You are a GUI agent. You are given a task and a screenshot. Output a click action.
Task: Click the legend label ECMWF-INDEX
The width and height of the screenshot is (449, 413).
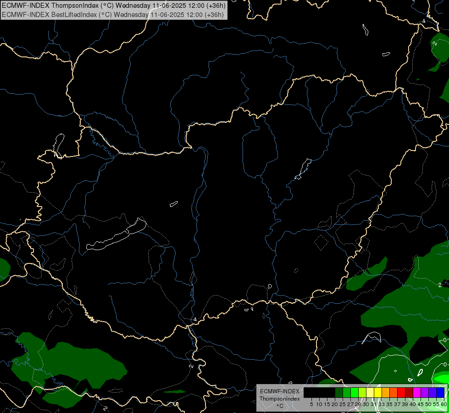[x=279, y=391]
